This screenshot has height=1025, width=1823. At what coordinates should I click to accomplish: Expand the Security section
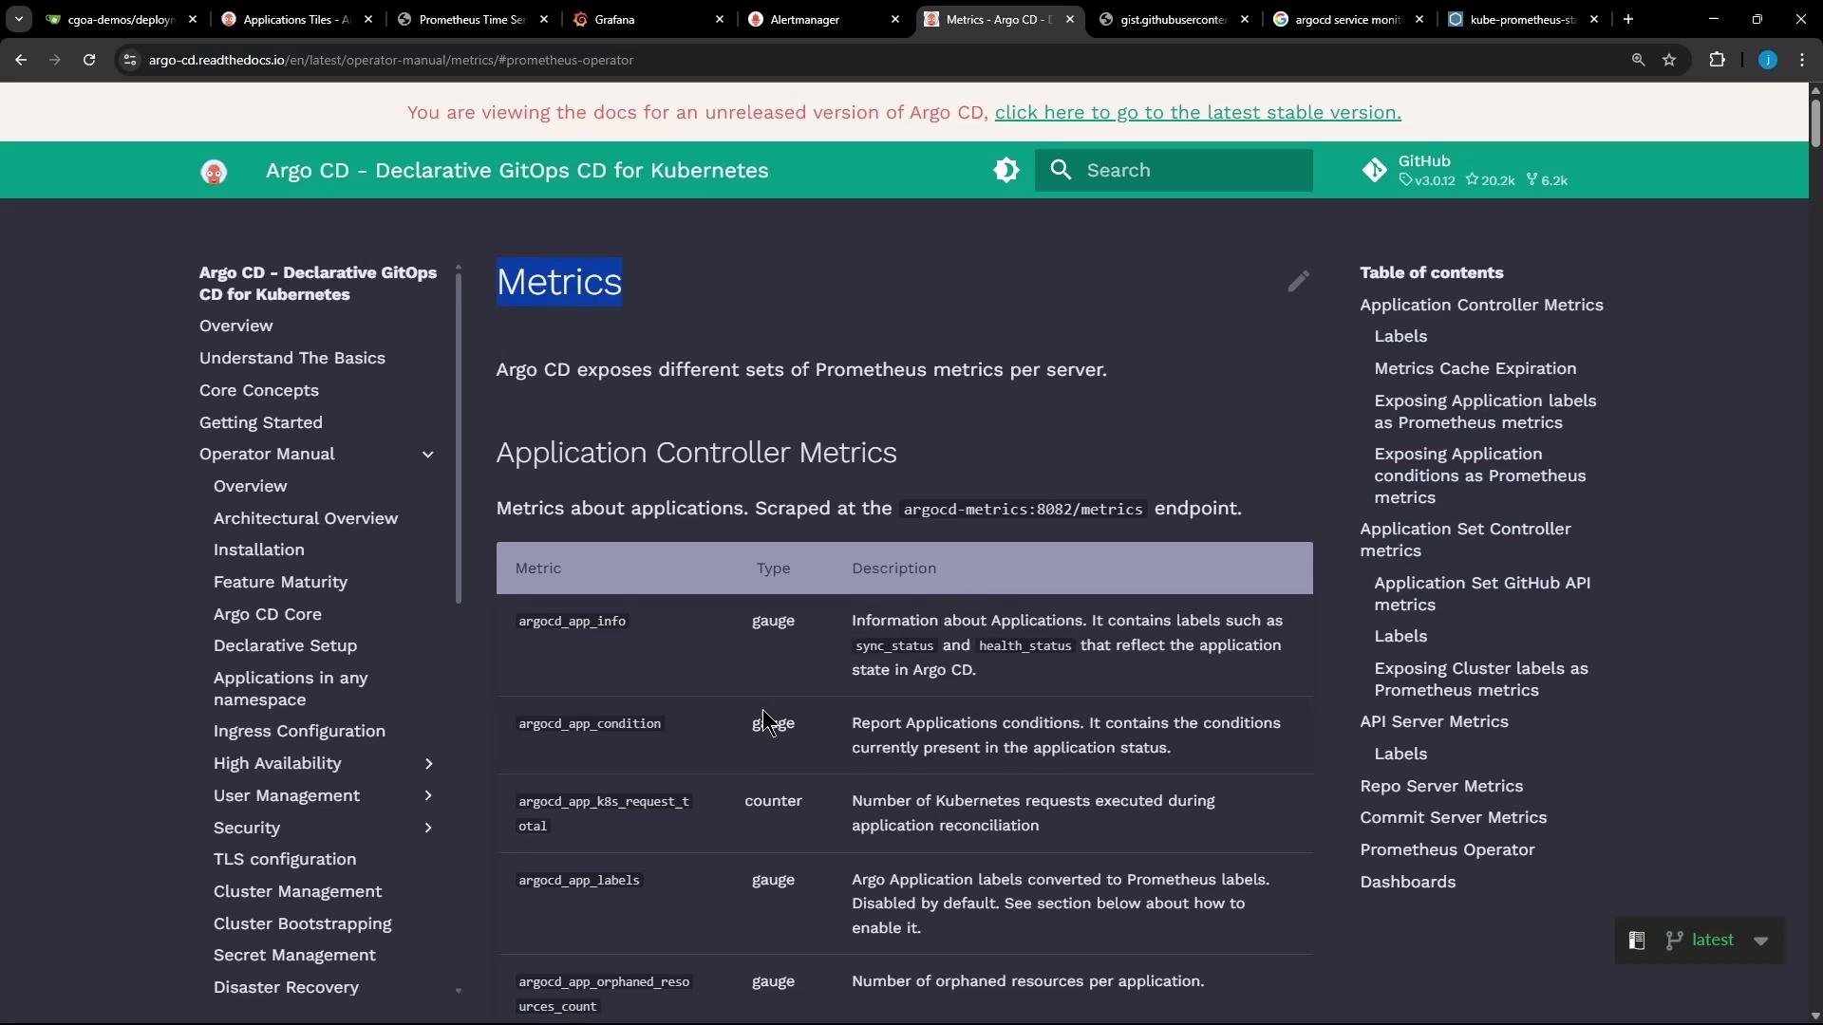pos(428,828)
